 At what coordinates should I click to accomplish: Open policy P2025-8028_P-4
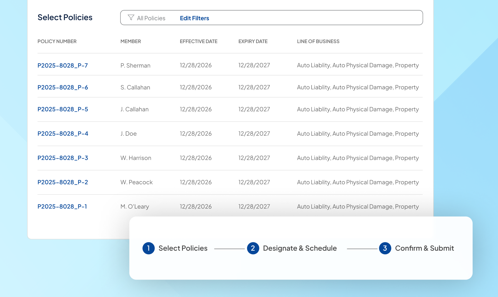(62, 134)
